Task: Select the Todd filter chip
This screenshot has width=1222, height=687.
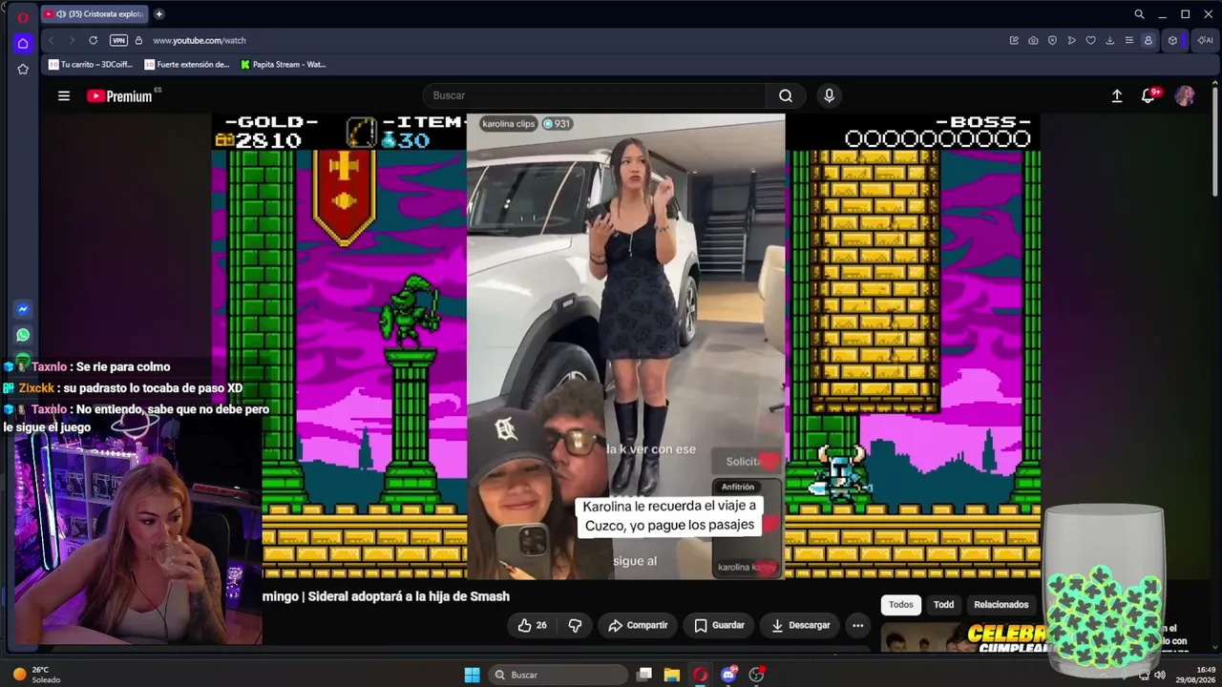Action: click(943, 605)
